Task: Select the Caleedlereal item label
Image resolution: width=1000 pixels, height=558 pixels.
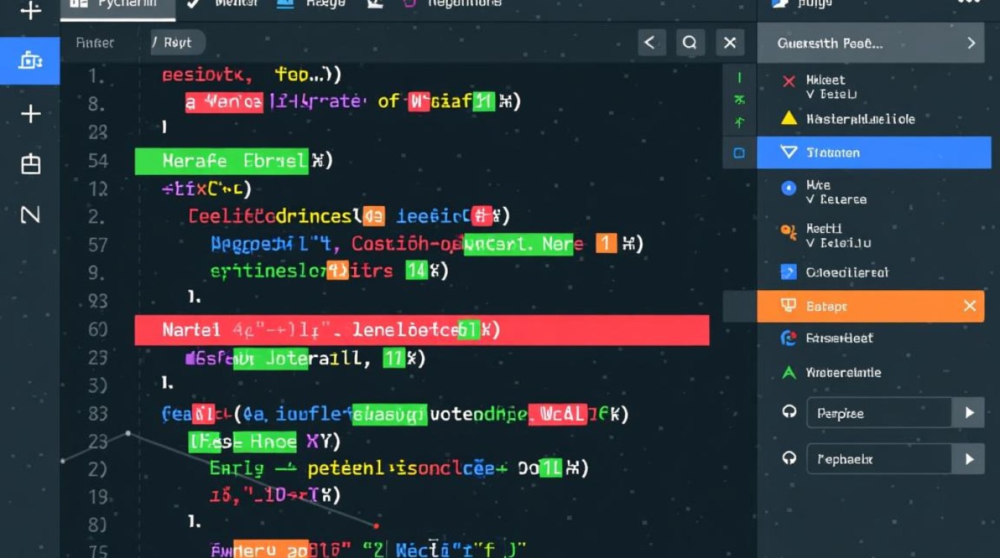Action: [847, 272]
